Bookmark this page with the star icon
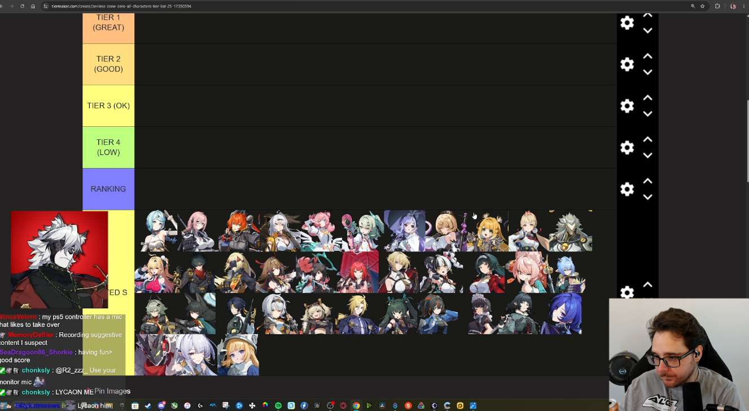This screenshot has height=411, width=749. tap(703, 6)
